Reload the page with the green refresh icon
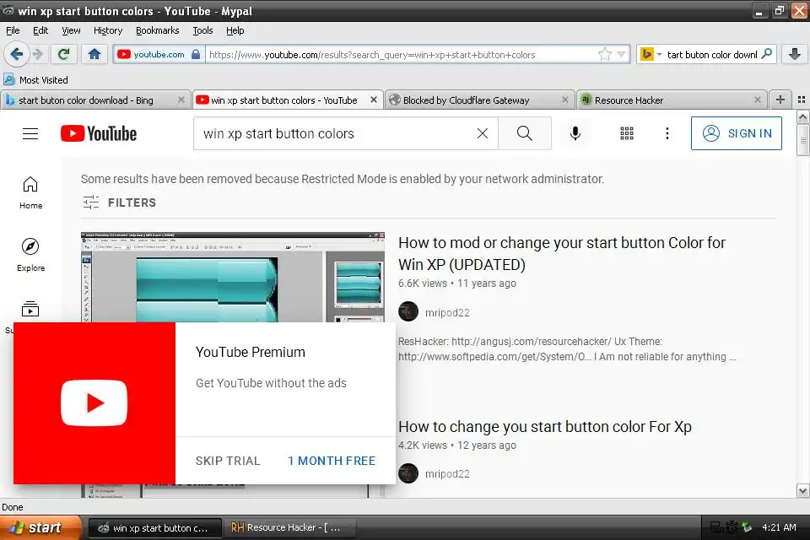This screenshot has height=540, width=810. point(63,54)
